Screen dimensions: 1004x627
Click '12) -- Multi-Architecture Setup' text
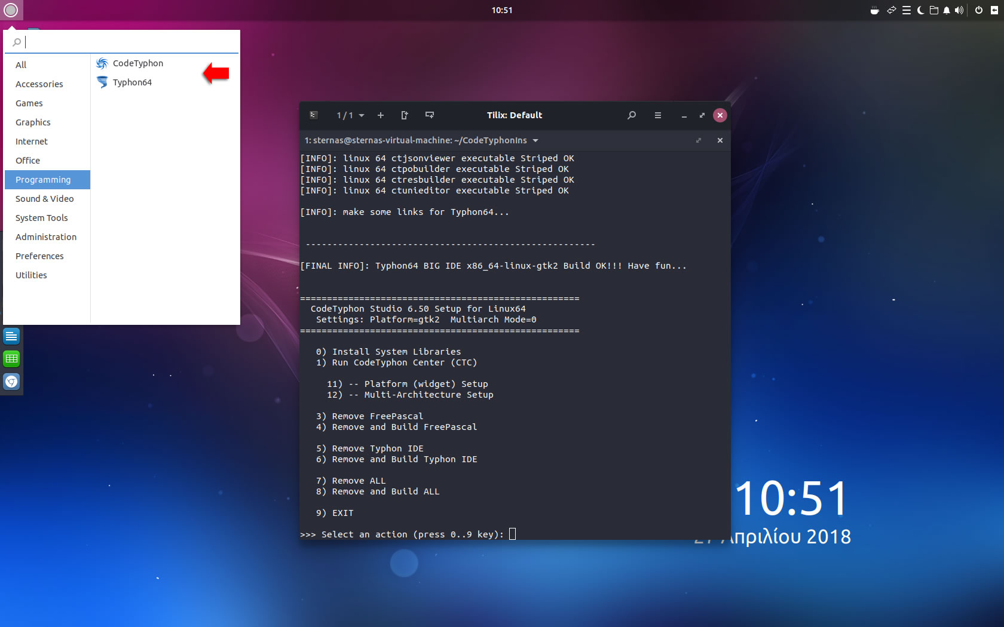(410, 395)
